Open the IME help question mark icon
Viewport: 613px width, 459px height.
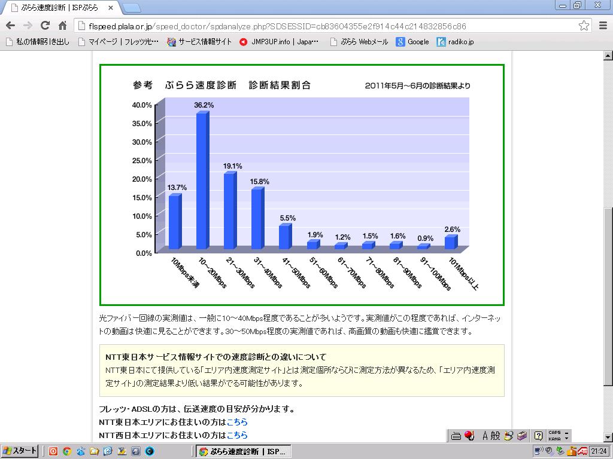538,436
